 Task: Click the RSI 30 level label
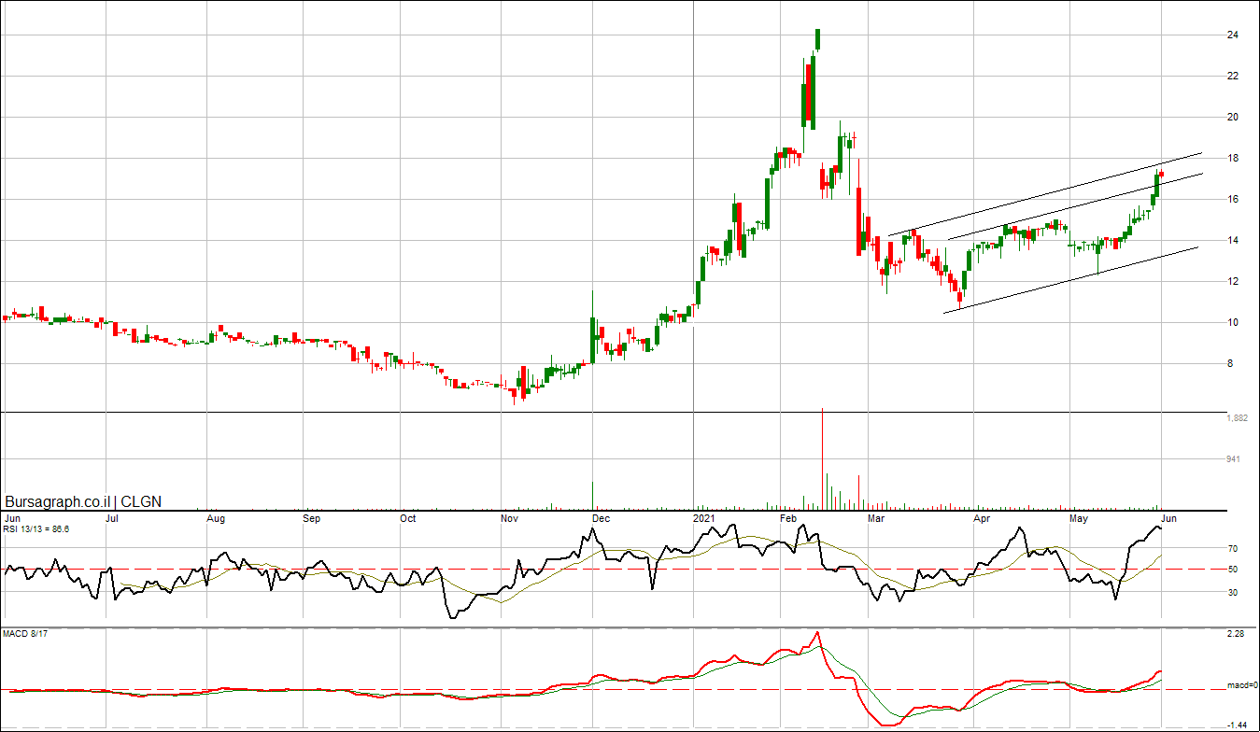point(1233,592)
